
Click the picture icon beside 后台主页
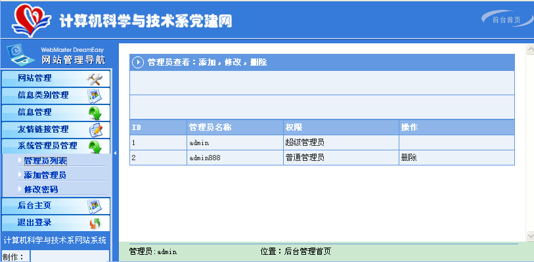click(x=95, y=206)
